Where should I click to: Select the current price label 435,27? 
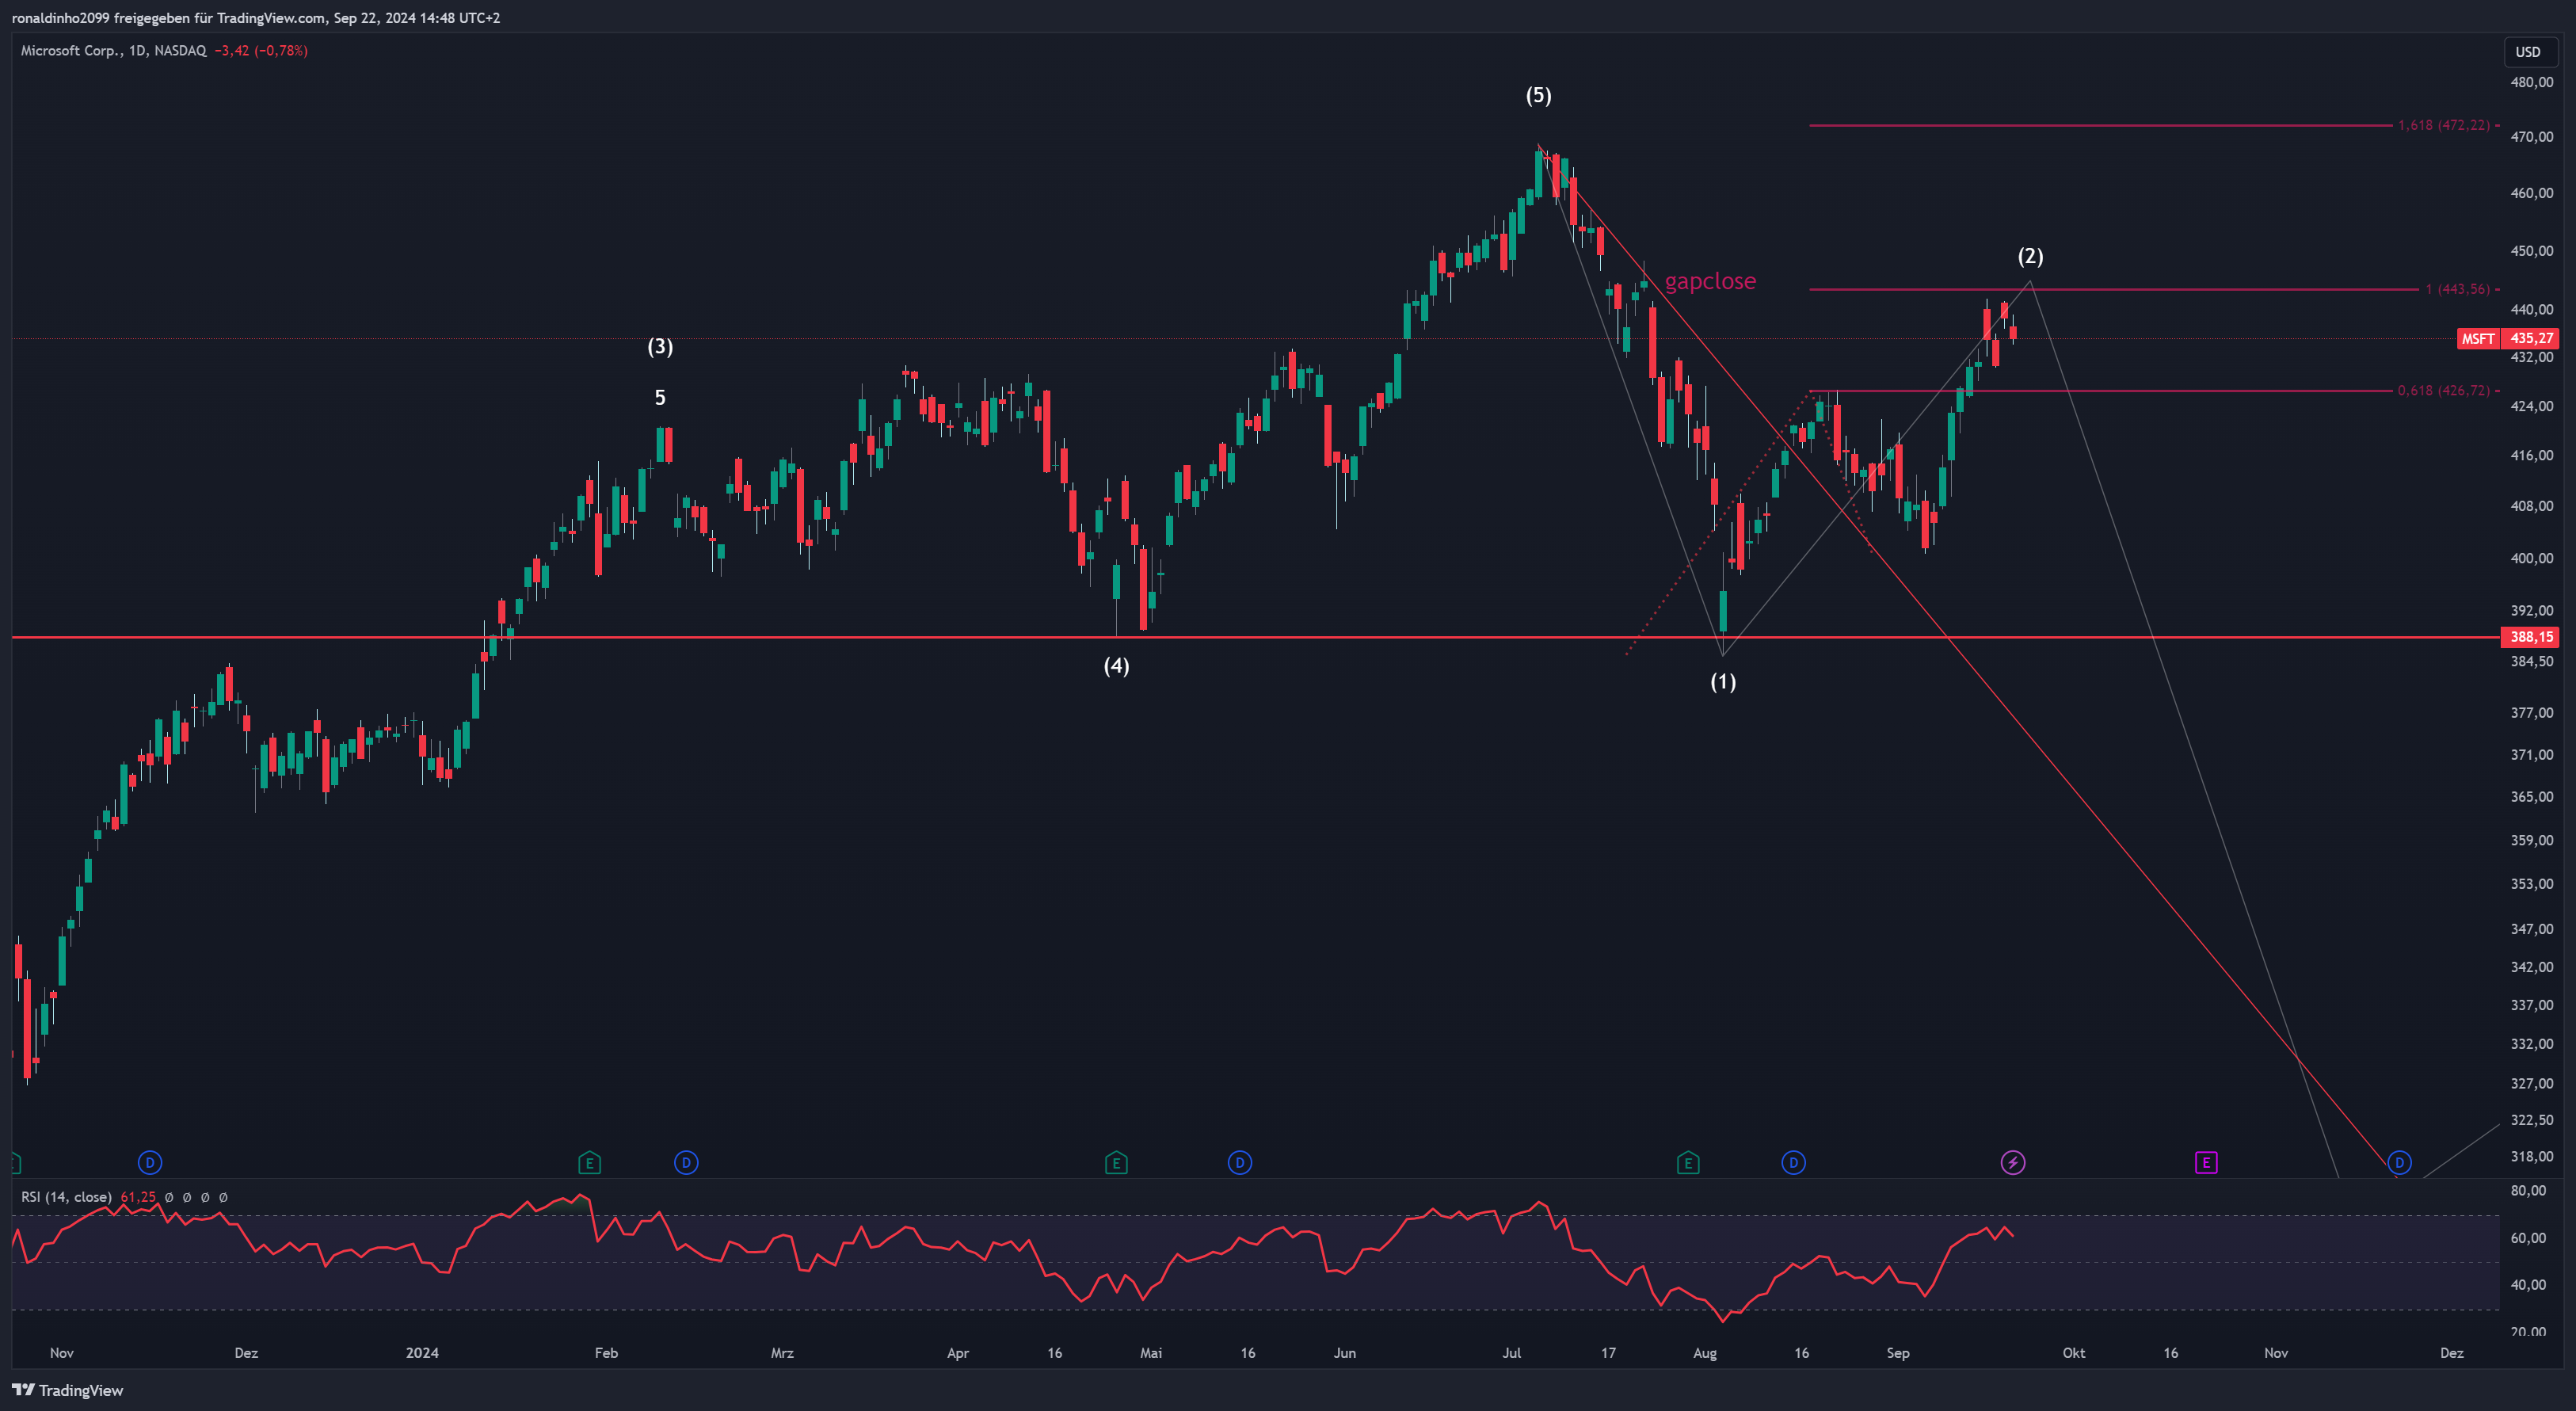pyautogui.click(x=2531, y=338)
